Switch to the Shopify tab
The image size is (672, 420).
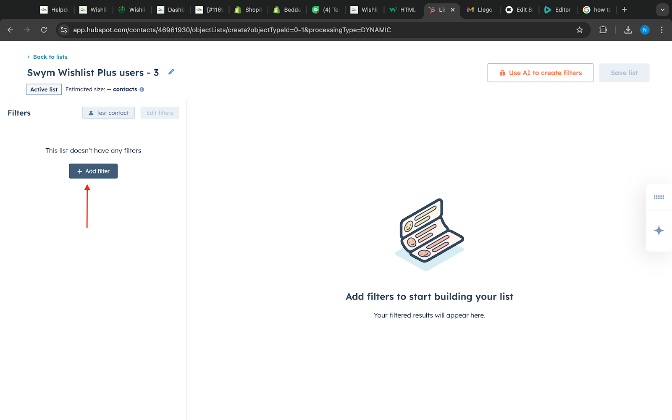pos(249,10)
